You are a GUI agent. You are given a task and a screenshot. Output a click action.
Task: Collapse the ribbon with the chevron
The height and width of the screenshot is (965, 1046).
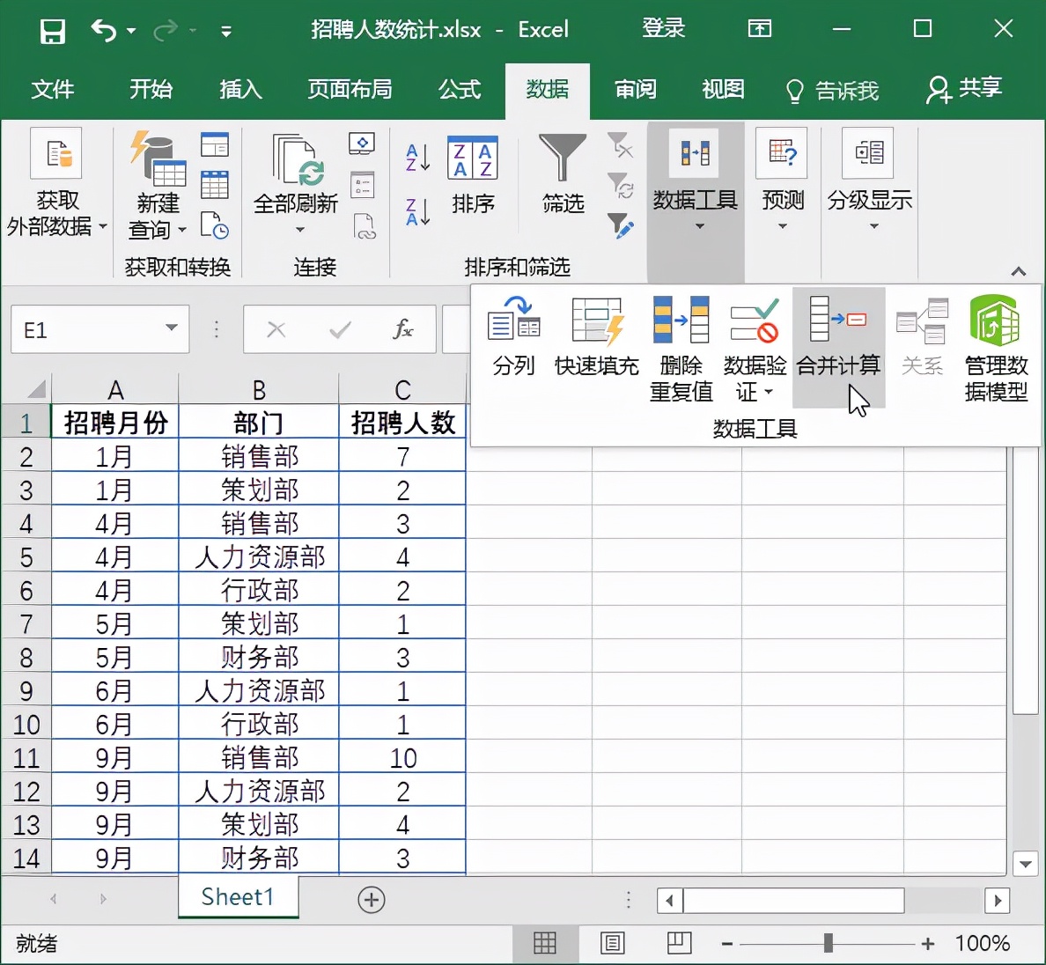pyautogui.click(x=1018, y=271)
